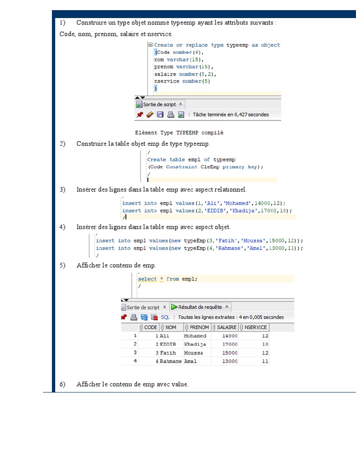356x474 pixels.
Task: Sort by the PRENOM column header
Action: click(x=197, y=327)
